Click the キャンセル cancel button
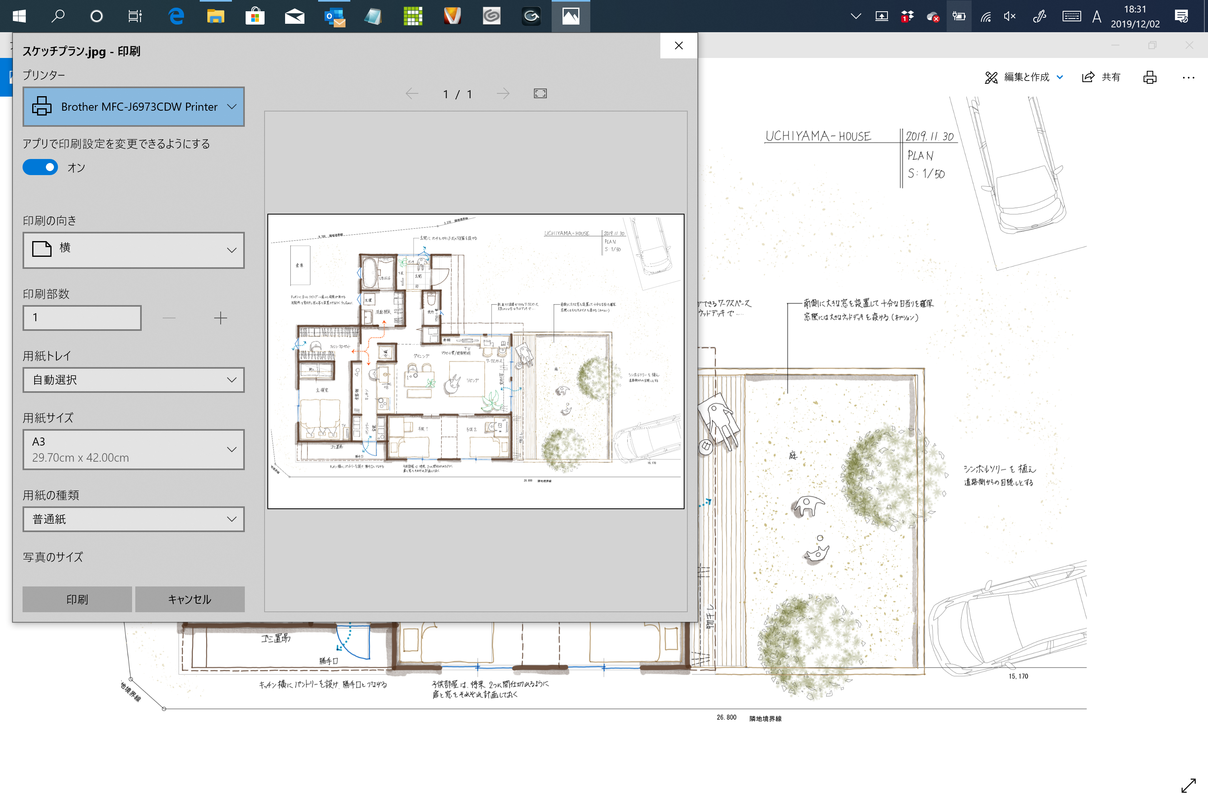The height and width of the screenshot is (805, 1208). pos(190,599)
